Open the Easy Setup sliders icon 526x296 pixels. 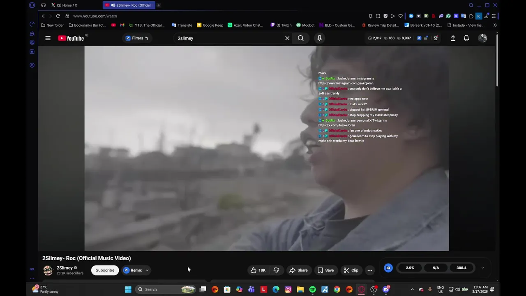494,16
